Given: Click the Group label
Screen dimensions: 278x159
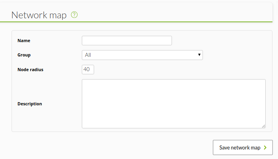Looking at the screenshot, I should [24, 55].
